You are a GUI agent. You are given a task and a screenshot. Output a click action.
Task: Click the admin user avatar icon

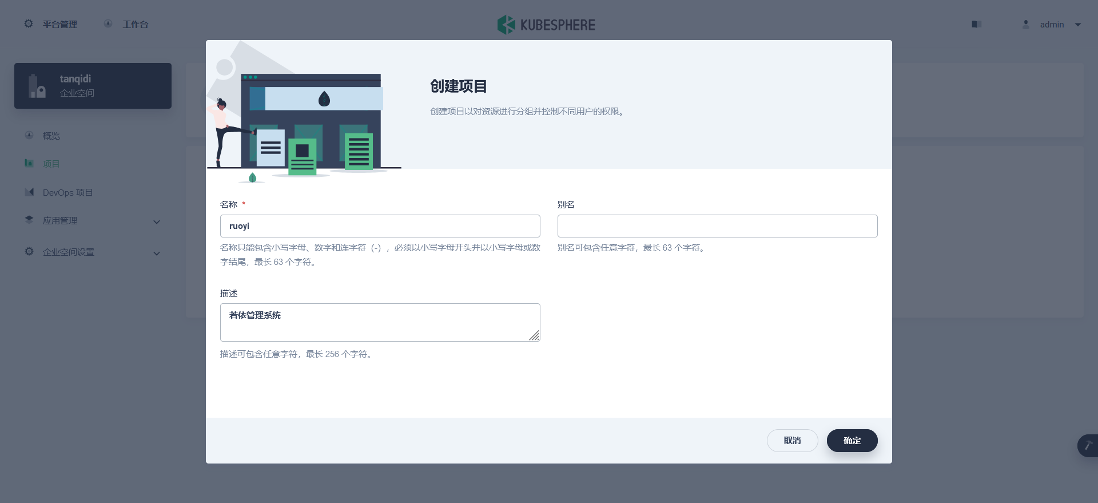pyautogui.click(x=1026, y=24)
